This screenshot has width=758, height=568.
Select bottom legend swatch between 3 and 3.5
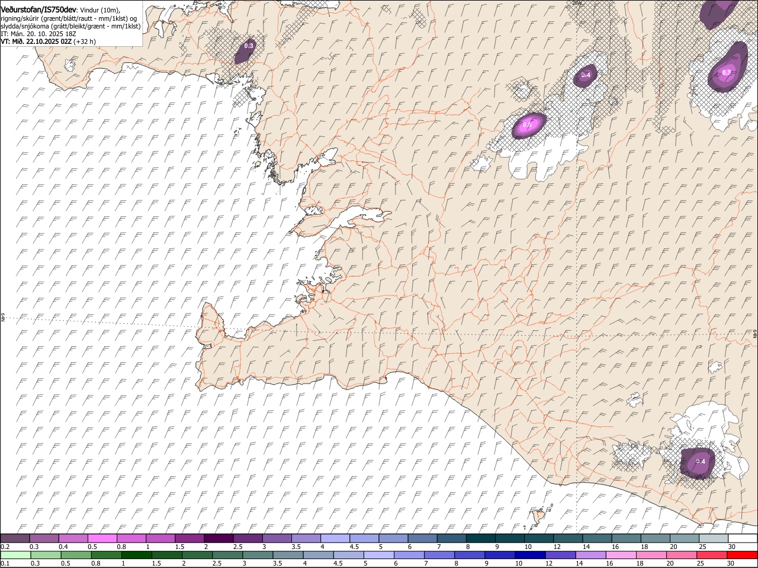coord(257,555)
